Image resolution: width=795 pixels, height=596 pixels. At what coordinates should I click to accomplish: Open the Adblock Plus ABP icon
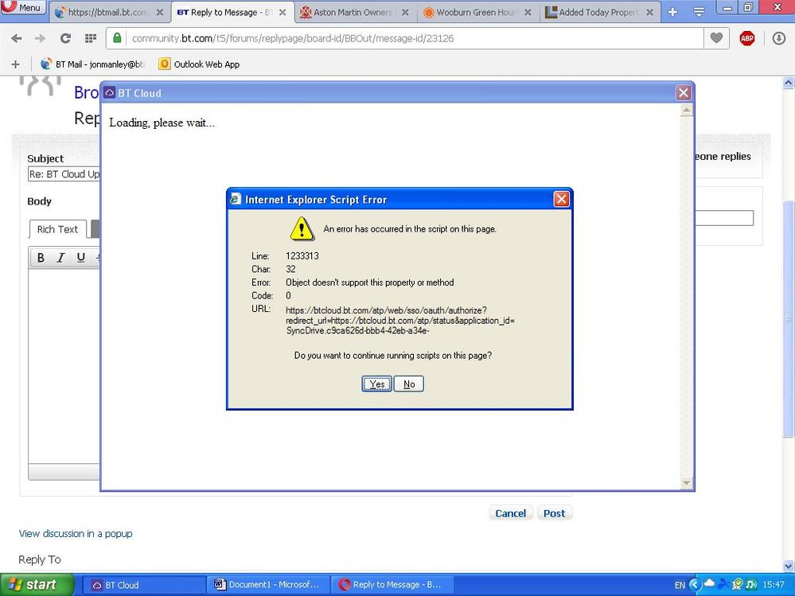[x=746, y=38]
